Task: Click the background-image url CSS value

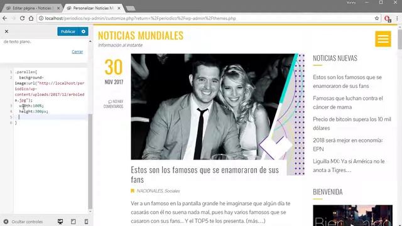Action: click(x=50, y=92)
